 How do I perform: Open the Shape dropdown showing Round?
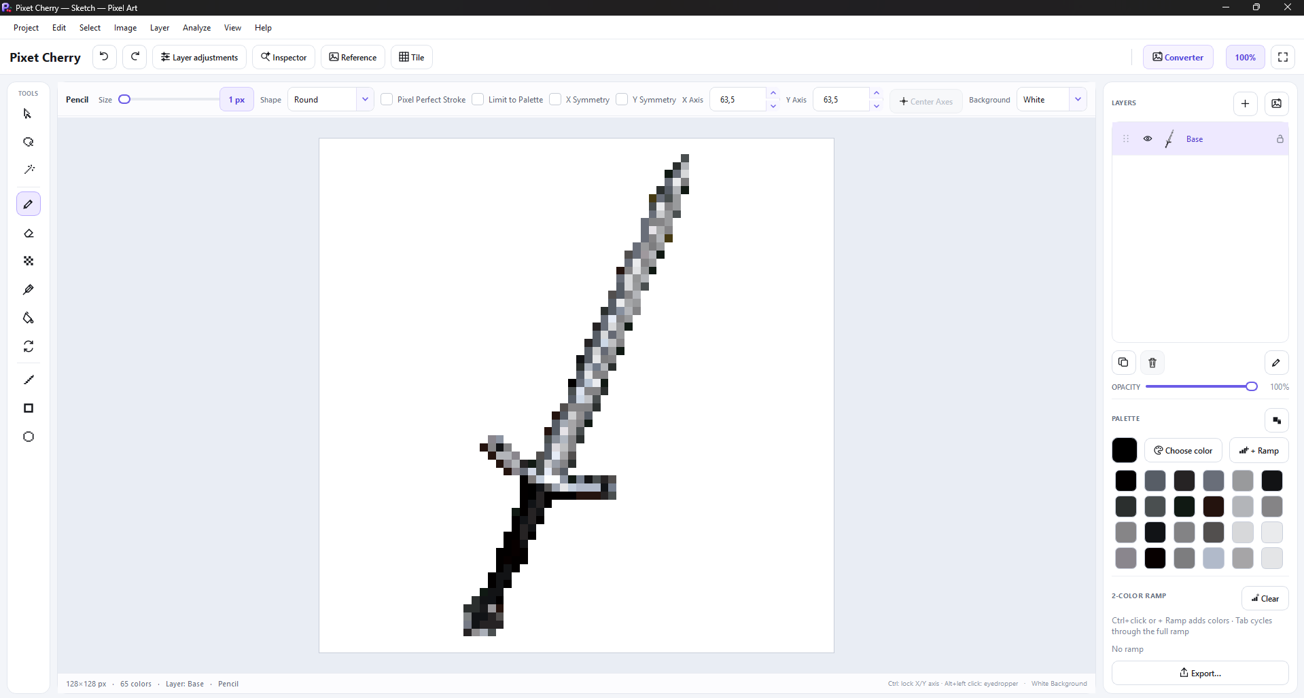tap(330, 99)
